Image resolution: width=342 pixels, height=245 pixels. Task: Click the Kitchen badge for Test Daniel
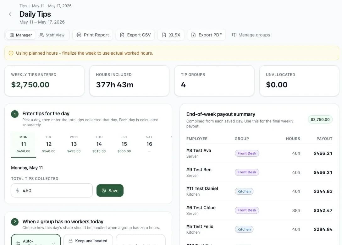[x=244, y=191]
